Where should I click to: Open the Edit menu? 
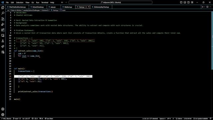pos(12,2)
